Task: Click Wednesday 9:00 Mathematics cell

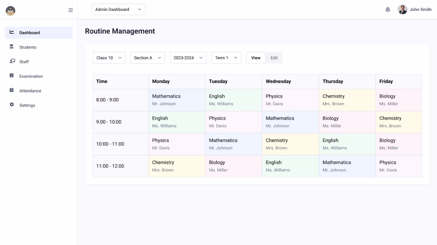Action: coord(291,122)
